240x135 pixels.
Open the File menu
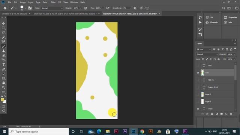(9, 2)
